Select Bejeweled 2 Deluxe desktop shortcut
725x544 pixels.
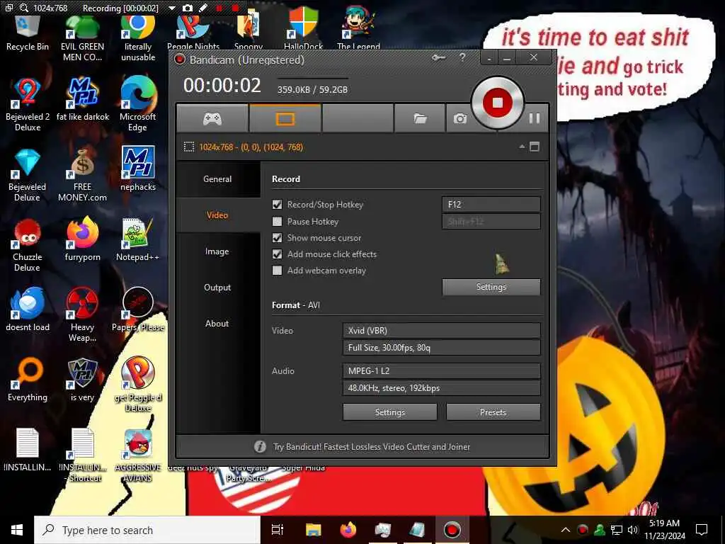click(28, 105)
